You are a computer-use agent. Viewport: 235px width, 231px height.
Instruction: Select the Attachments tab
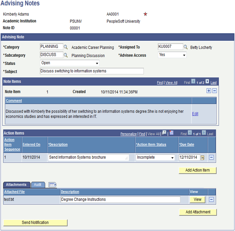click(16, 185)
